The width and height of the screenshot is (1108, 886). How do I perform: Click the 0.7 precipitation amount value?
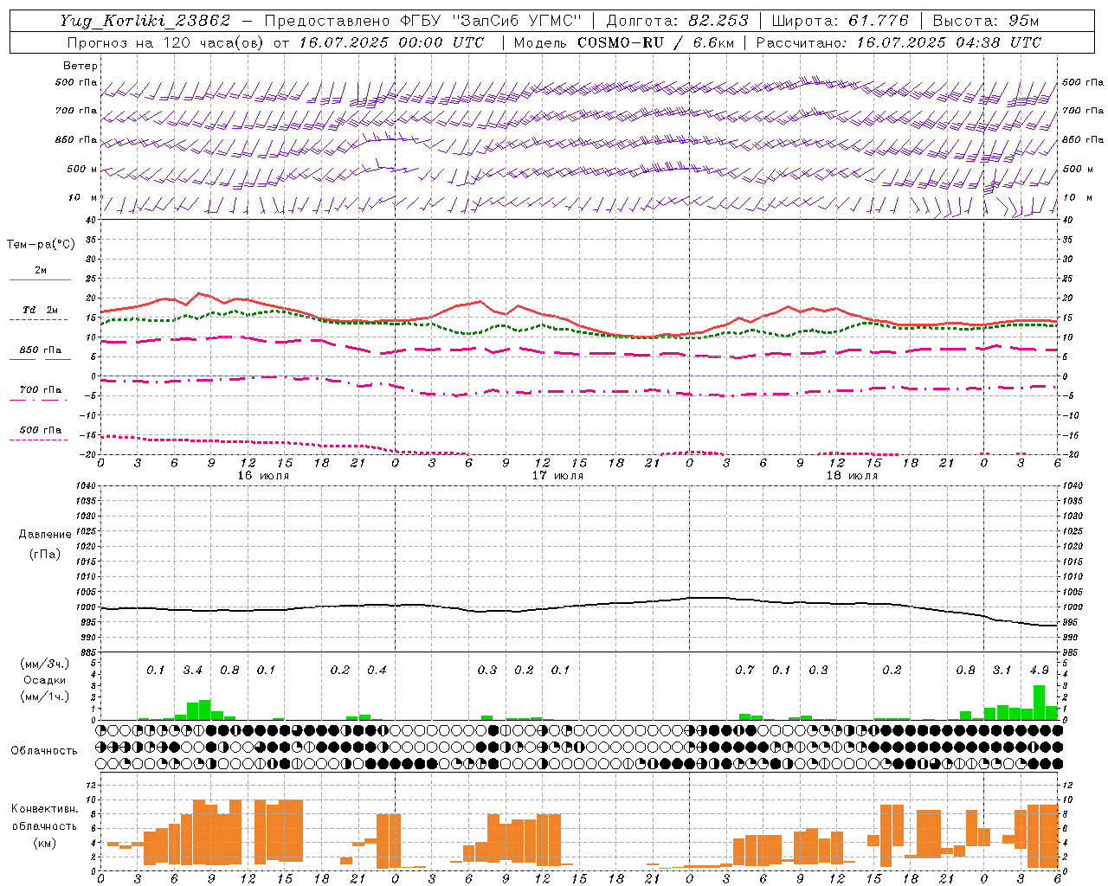pyautogui.click(x=744, y=671)
